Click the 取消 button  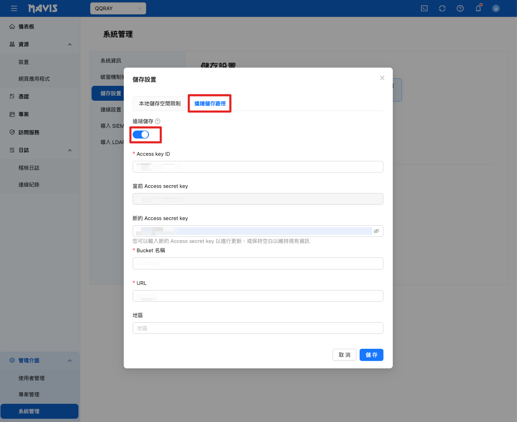(x=344, y=355)
